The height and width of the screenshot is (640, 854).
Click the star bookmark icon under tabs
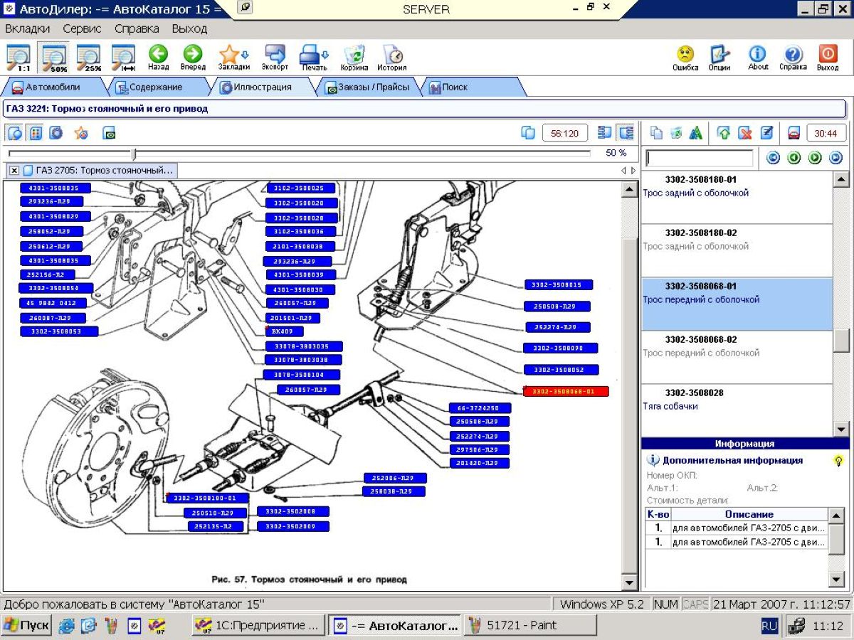click(81, 133)
